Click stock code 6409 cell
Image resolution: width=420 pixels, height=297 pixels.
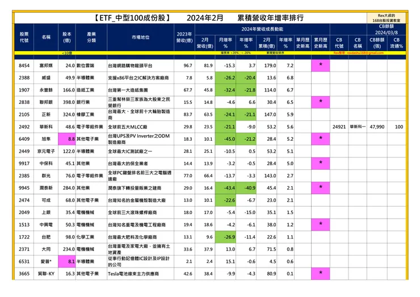[24, 139]
